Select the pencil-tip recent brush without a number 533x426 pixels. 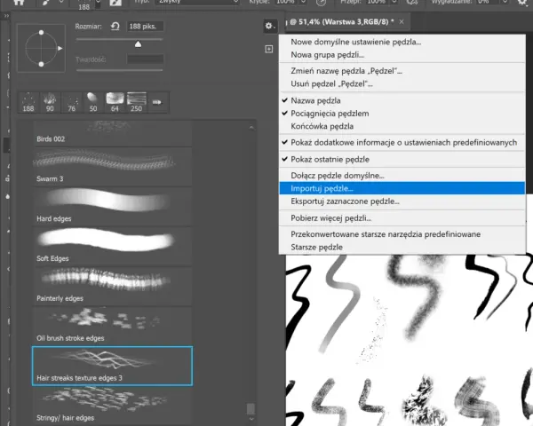(157, 102)
